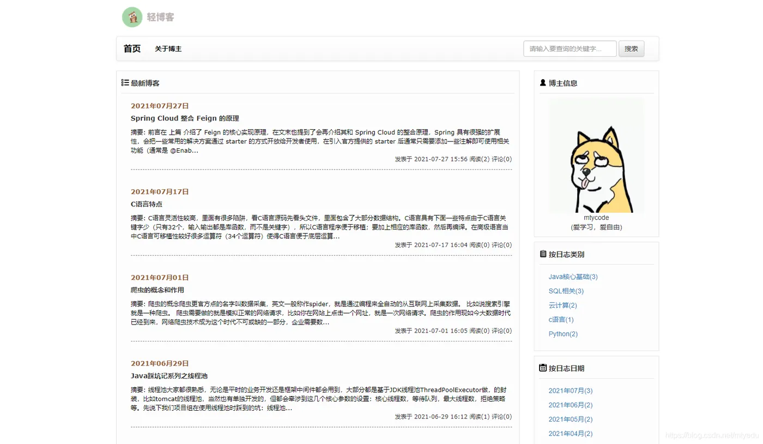Viewport: 763px width, 444px height.
Task: Click the 按日志日期 panel heading
Action: [x=566, y=368]
